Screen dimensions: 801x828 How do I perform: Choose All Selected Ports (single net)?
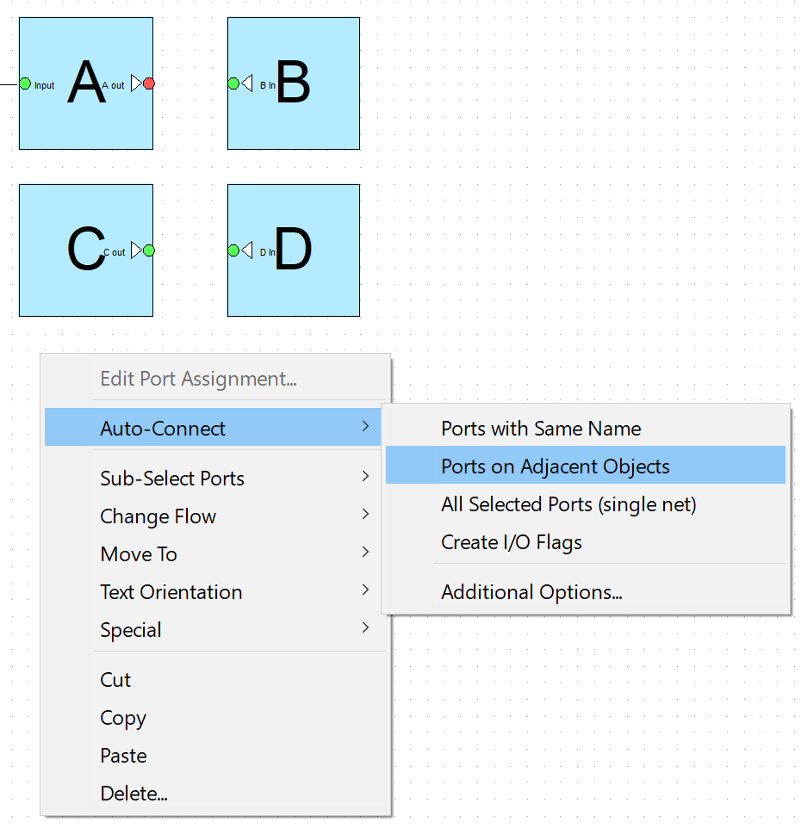586,504
